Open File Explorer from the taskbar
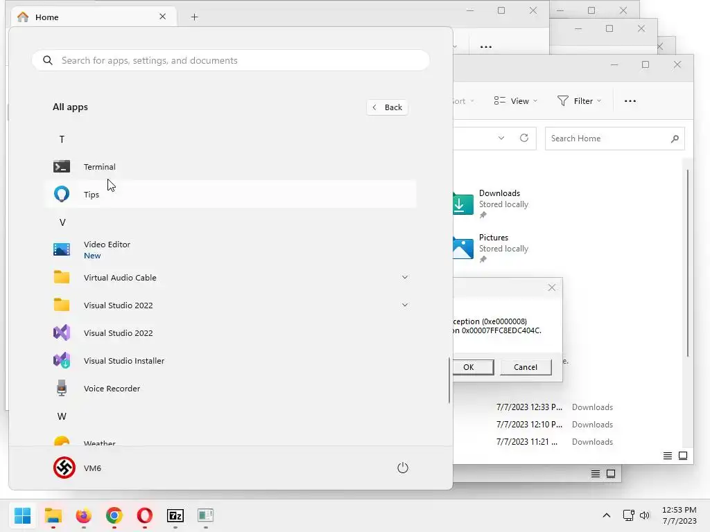The height and width of the screenshot is (532, 710). click(x=53, y=515)
